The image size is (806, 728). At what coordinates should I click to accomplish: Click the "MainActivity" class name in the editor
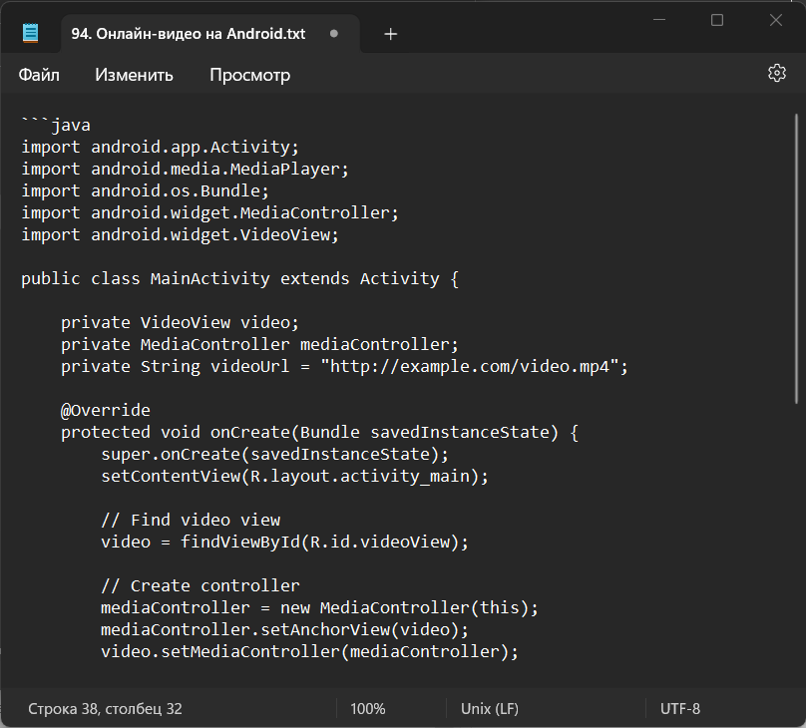point(209,278)
